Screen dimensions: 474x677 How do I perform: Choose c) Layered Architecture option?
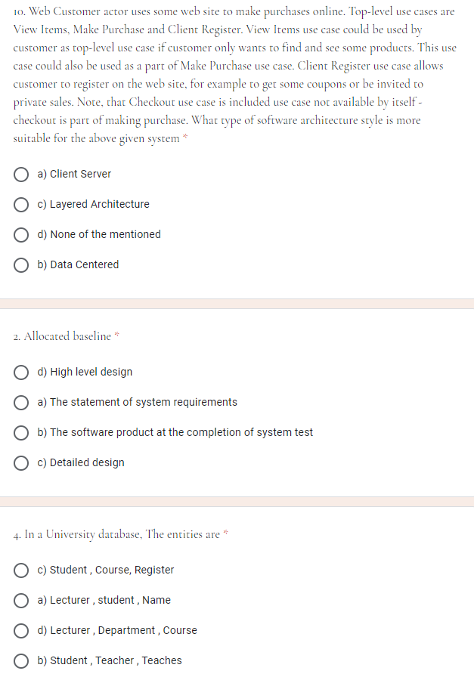[21, 204]
